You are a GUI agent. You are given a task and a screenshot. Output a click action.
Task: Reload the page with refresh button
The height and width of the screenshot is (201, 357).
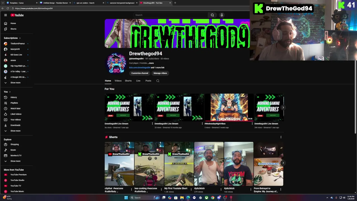tap(8, 8)
